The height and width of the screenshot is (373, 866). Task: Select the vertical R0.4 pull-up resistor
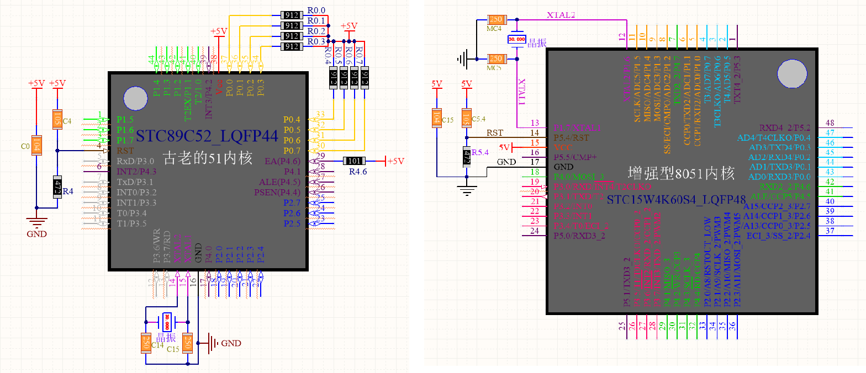[334, 79]
